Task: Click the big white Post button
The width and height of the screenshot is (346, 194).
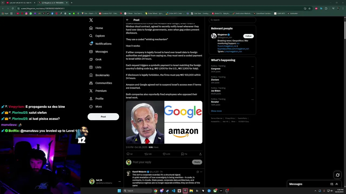Action: coord(103,117)
